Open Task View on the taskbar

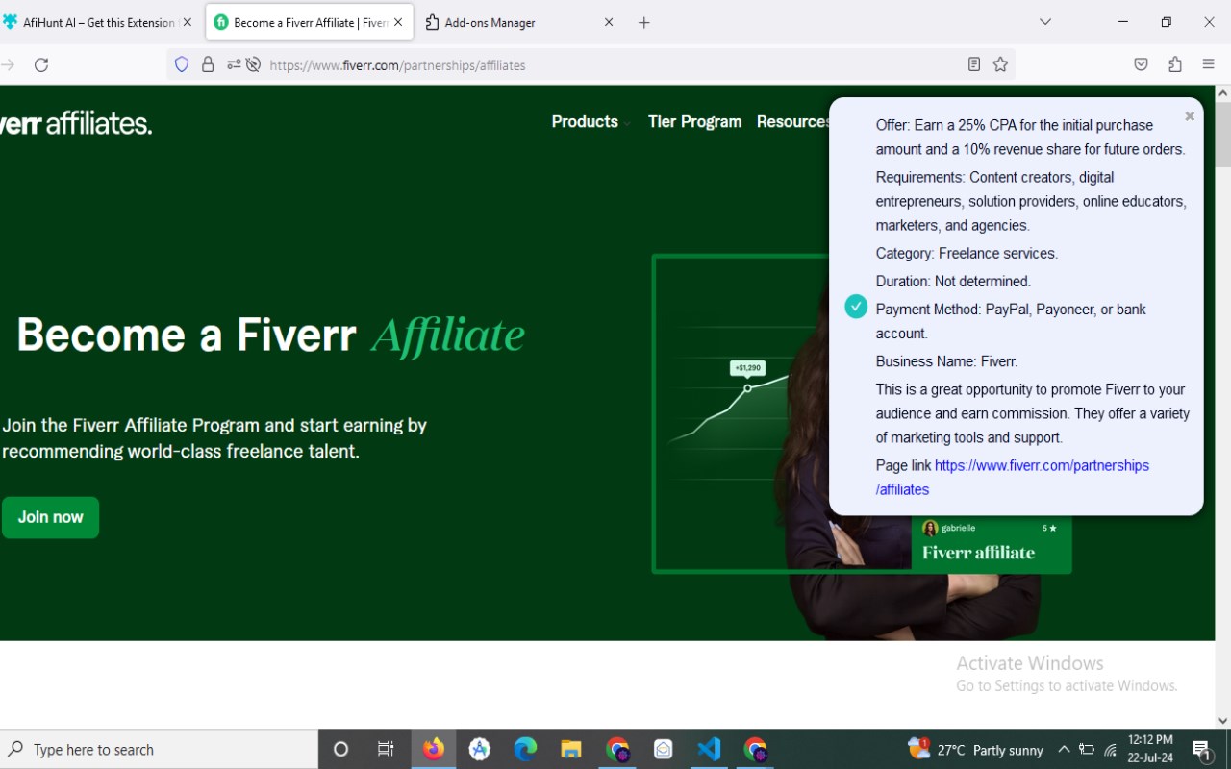[386, 749]
